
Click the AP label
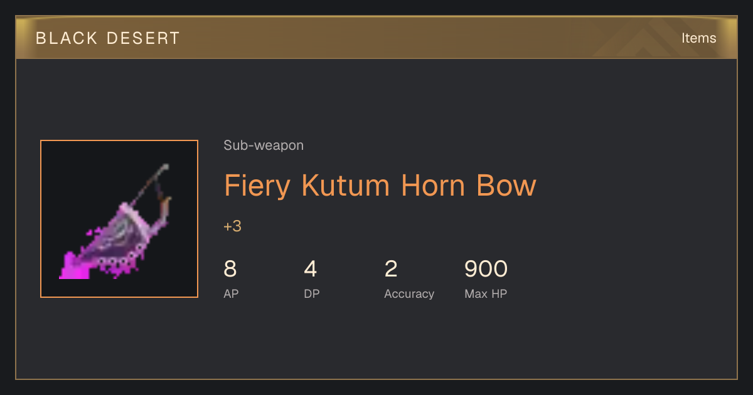point(231,293)
